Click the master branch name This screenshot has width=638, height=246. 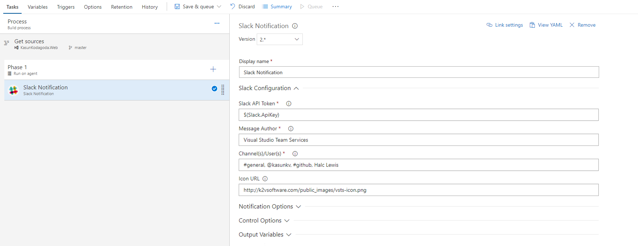coord(81,48)
